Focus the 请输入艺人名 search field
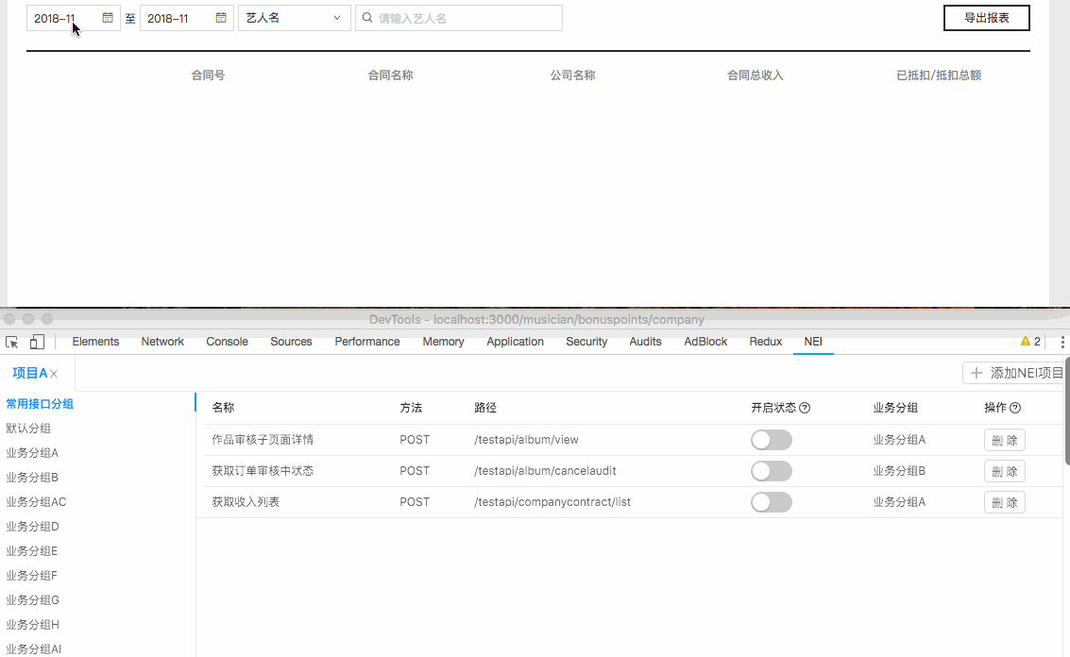The image size is (1070, 657). click(459, 18)
